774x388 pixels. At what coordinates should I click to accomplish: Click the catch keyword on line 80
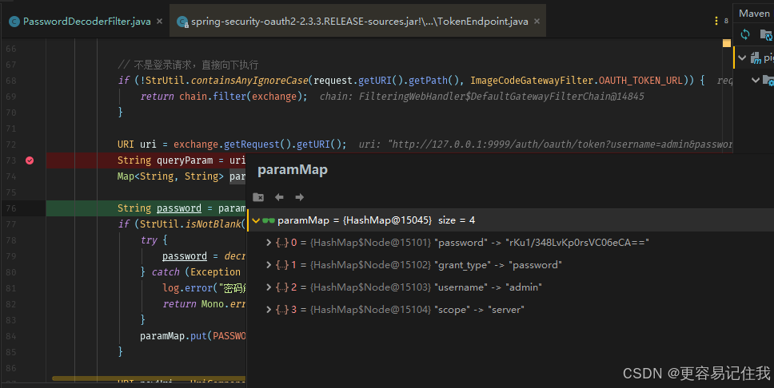tap(166, 272)
